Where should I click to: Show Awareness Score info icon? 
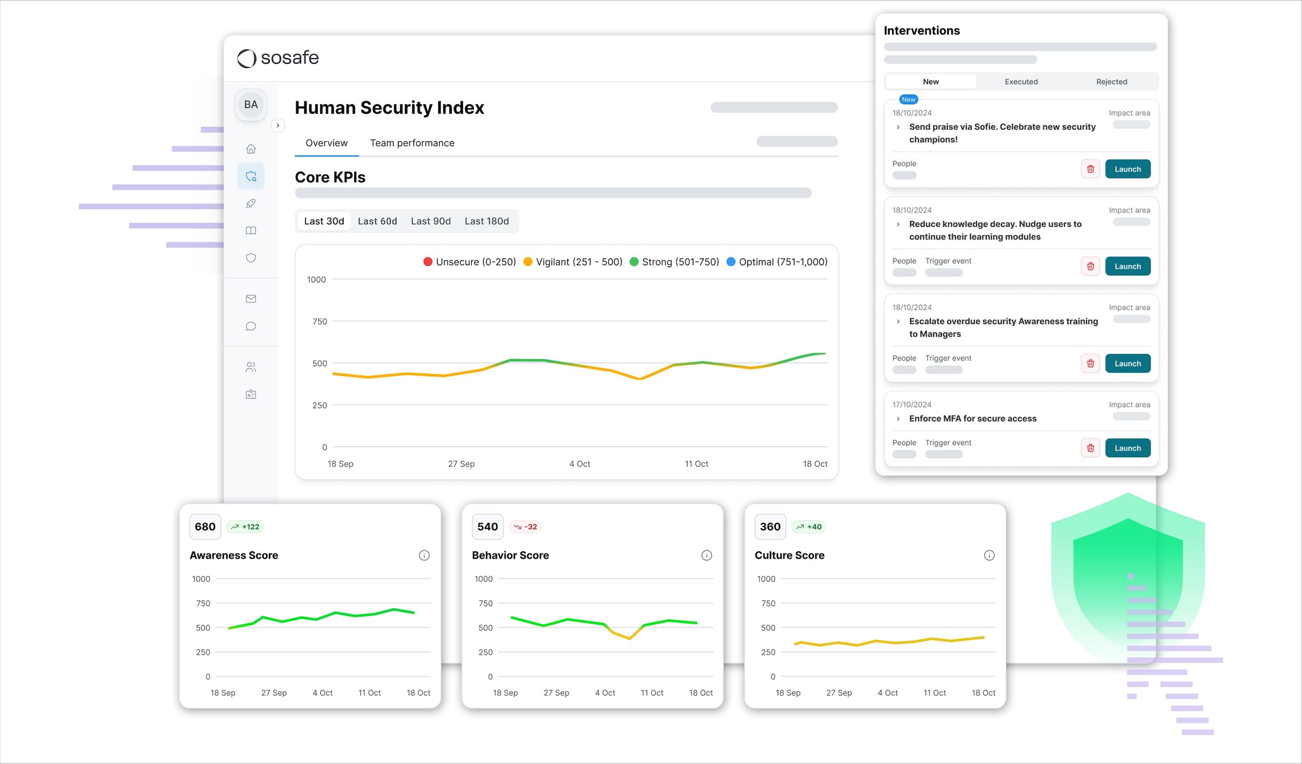coord(424,556)
